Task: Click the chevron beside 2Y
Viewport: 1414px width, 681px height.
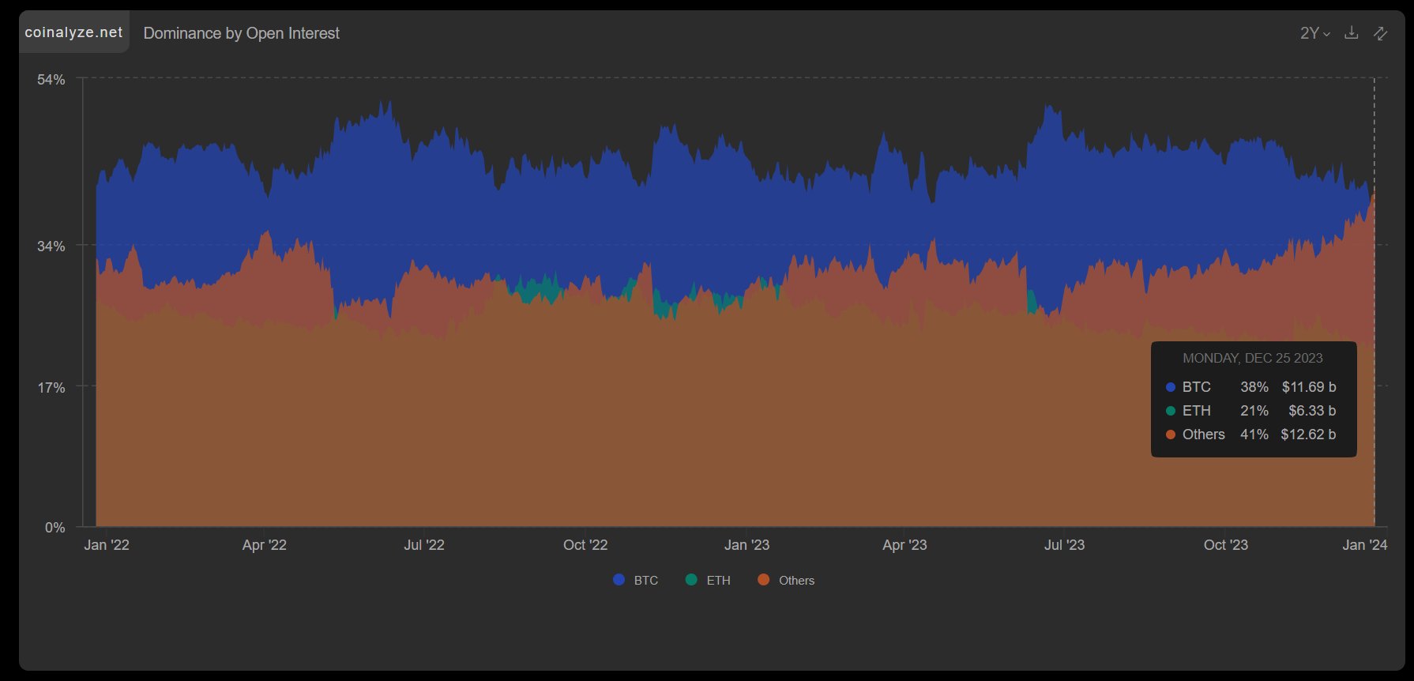Action: 1327,34
